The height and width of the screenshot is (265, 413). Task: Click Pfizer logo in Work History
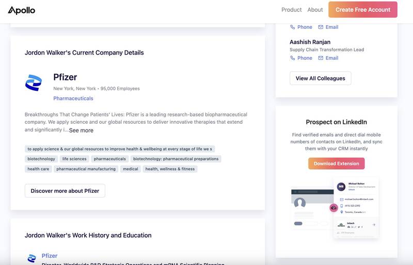(31, 258)
